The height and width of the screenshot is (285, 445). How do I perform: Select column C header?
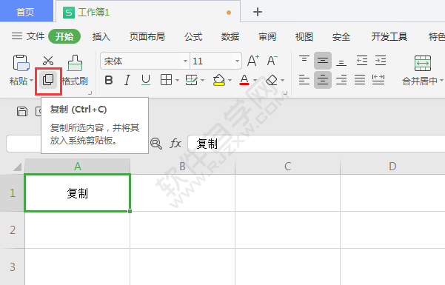click(x=287, y=166)
